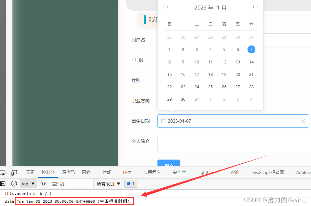Open the 网络 panel tab

pyautogui.click(x=86, y=172)
